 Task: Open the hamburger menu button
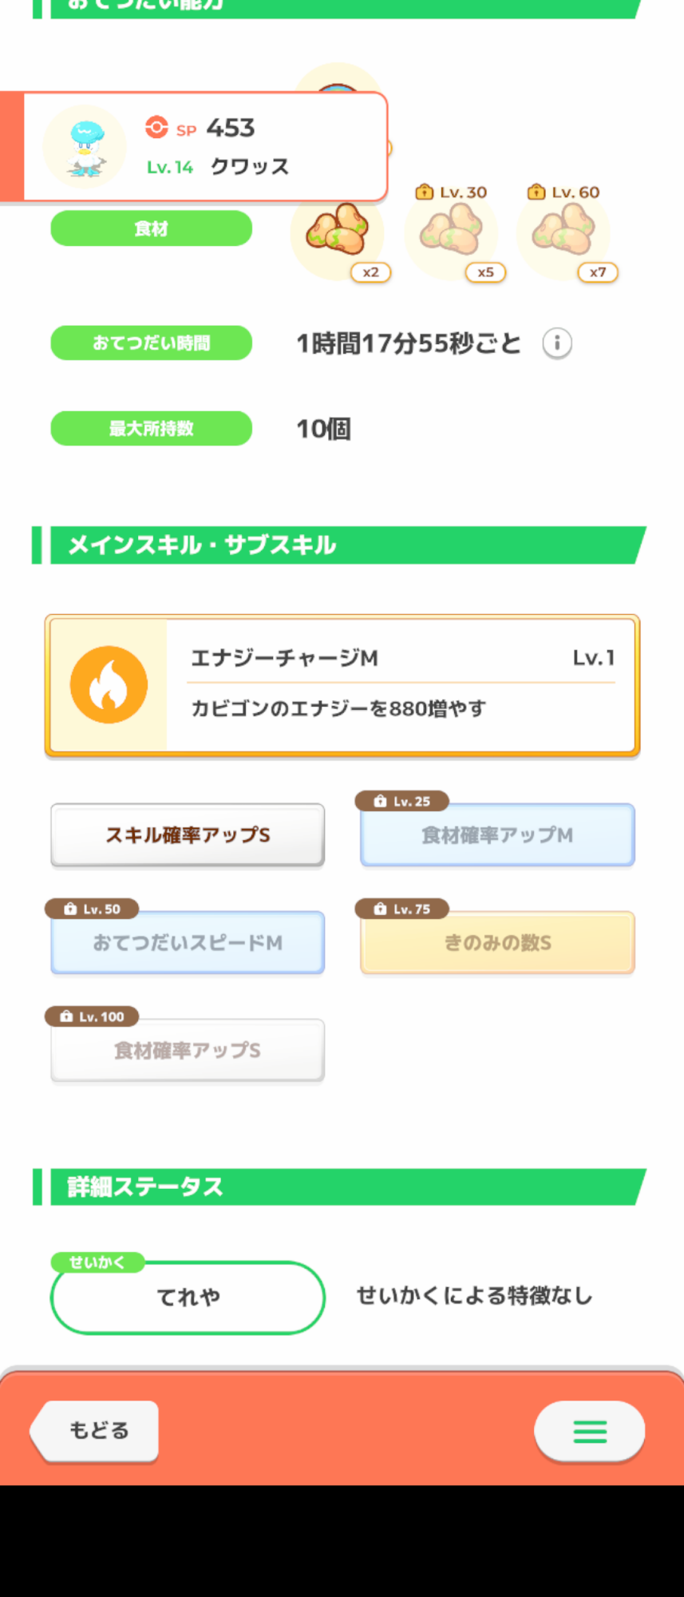[590, 1431]
